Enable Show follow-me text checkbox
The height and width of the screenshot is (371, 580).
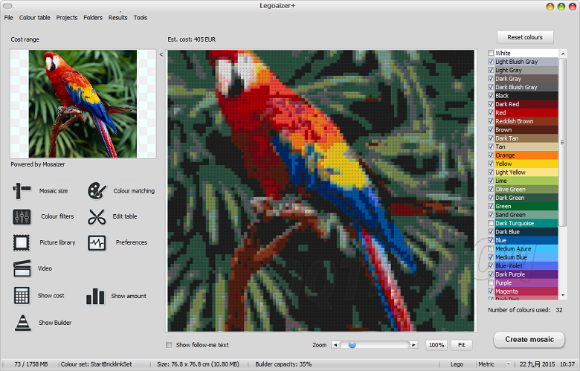click(170, 345)
